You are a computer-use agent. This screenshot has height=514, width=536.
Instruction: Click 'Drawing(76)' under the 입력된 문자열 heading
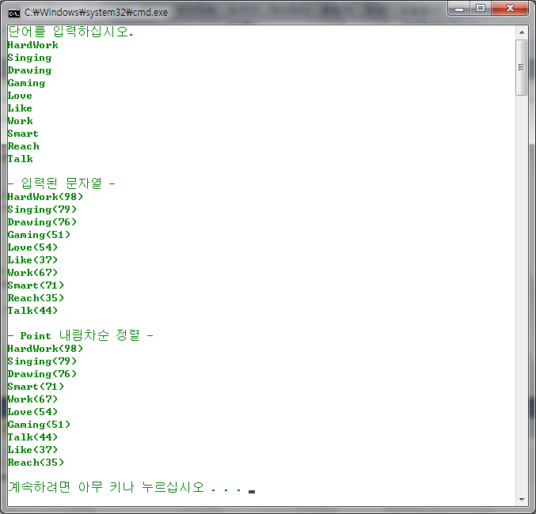[x=43, y=222]
